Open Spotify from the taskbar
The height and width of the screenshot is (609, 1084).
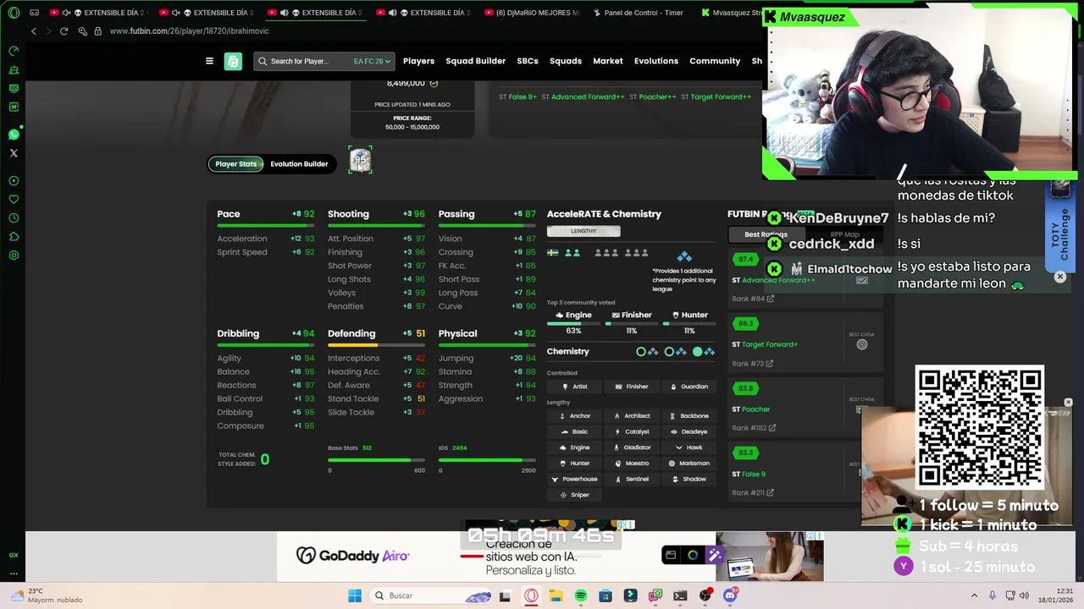581,595
